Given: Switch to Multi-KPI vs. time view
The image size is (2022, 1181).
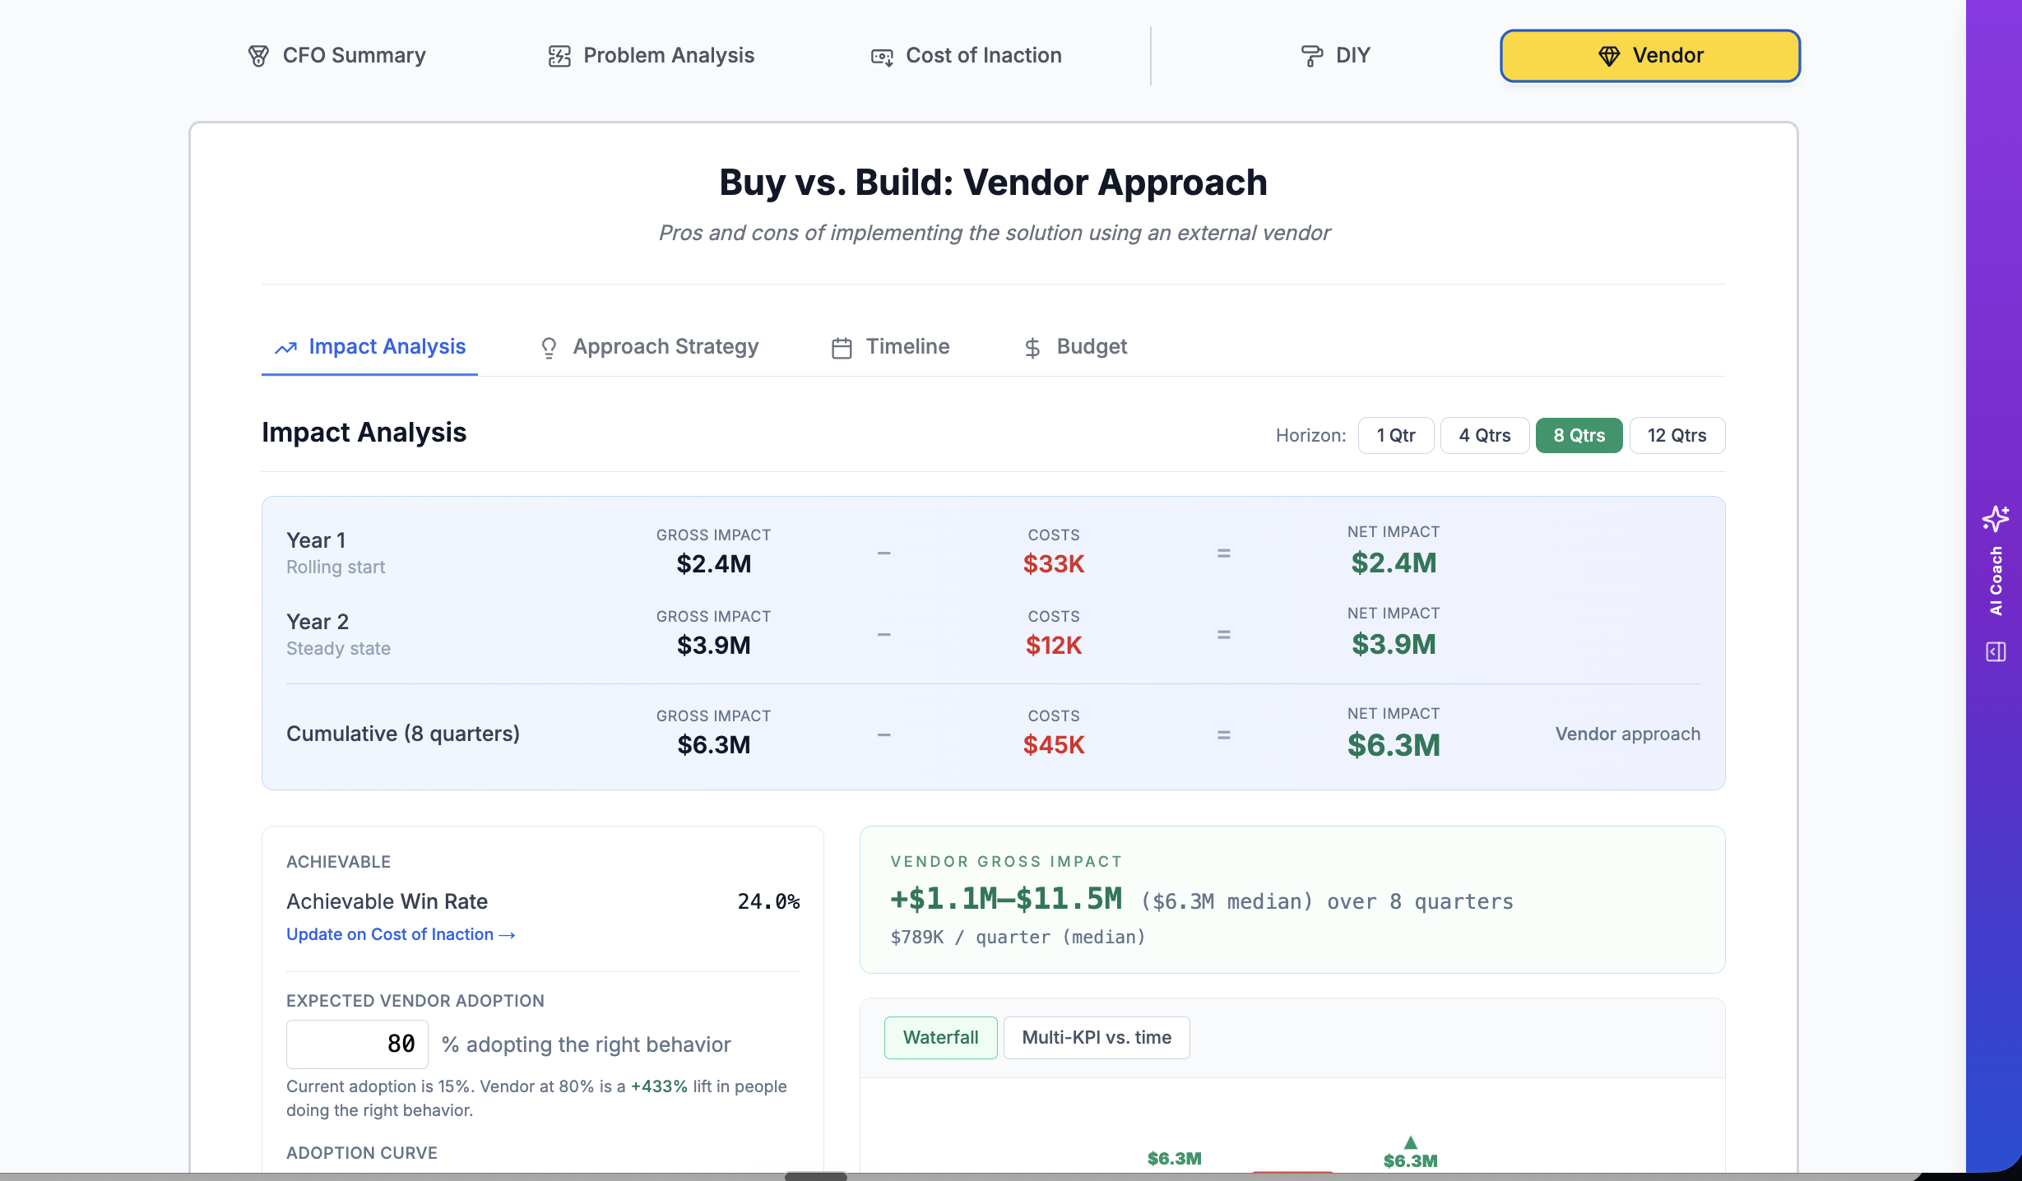Looking at the screenshot, I should [x=1097, y=1037].
